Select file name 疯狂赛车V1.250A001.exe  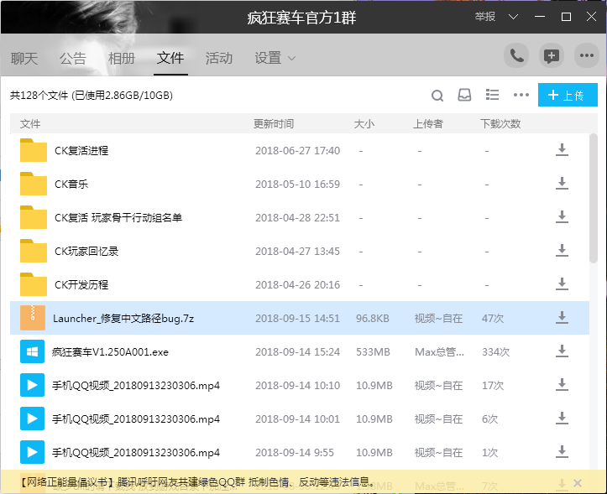(110, 352)
